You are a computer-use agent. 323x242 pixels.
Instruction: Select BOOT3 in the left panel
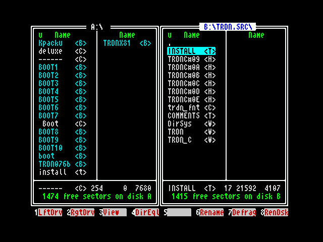click(63, 83)
